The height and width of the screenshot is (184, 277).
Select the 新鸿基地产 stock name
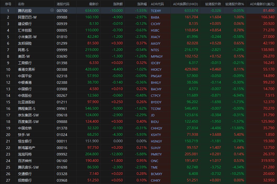pos(26,147)
